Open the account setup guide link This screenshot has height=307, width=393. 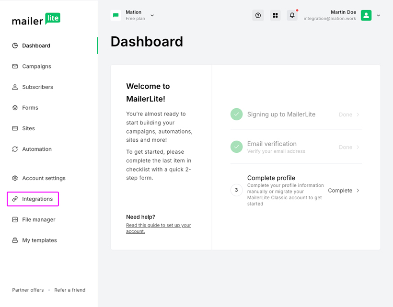tap(159, 228)
